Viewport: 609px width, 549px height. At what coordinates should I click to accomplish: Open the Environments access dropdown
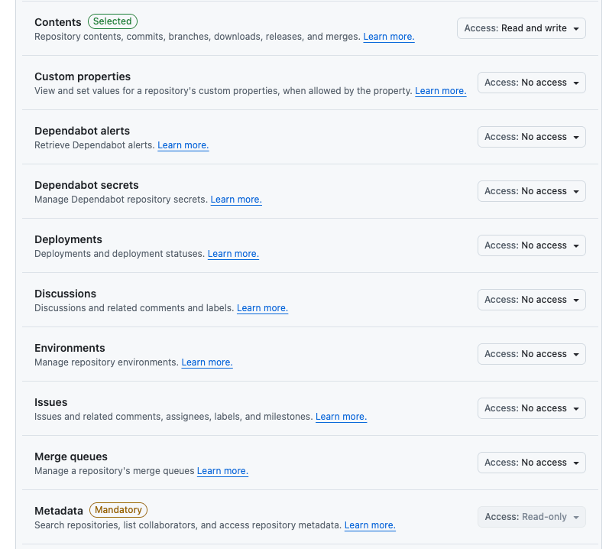[x=531, y=354]
